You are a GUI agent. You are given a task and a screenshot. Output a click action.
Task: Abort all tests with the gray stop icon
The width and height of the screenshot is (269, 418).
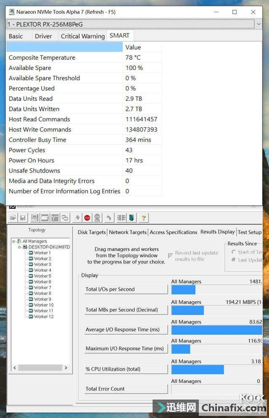(x=98, y=218)
